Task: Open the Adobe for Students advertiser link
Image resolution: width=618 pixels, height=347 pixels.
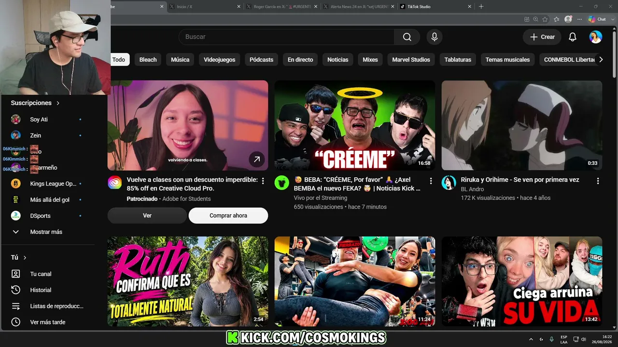Action: pyautogui.click(x=186, y=199)
